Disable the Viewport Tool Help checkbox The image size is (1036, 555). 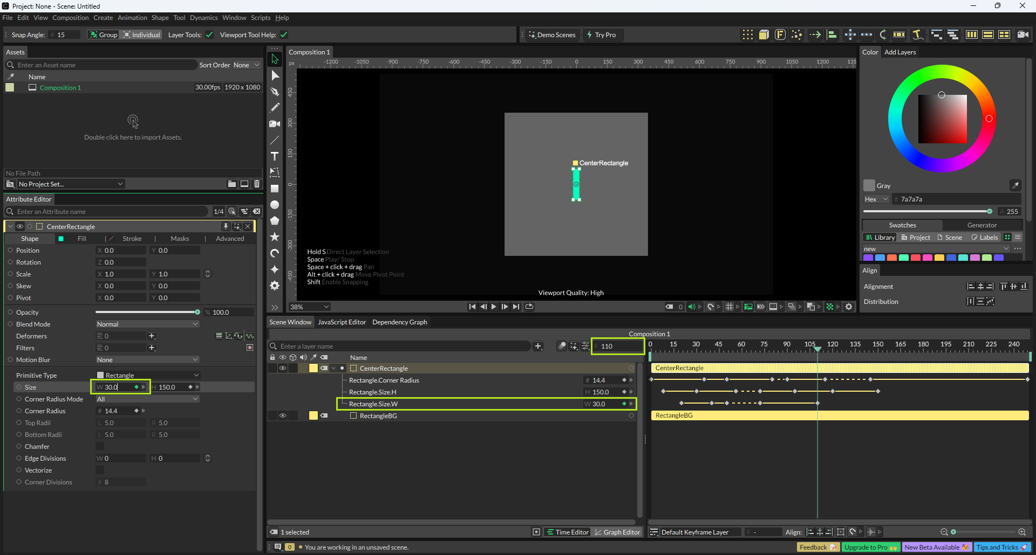284,35
